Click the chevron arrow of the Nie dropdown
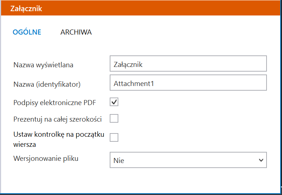Screen dimensions: 282x195 click(x=261, y=160)
